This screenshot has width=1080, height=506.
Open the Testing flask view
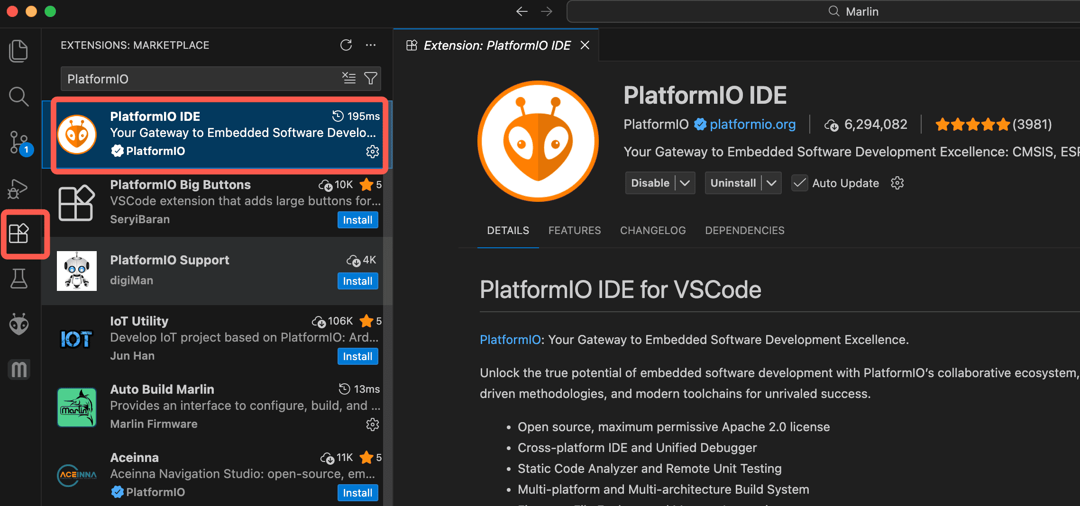[x=18, y=279]
